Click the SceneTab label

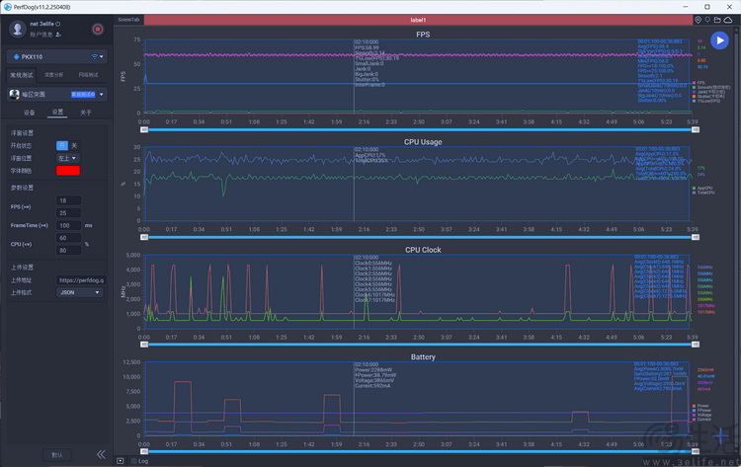tap(128, 20)
